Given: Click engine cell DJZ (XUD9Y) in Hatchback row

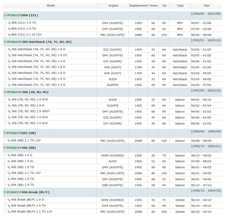Looking at the screenshot, I should pos(113,50).
